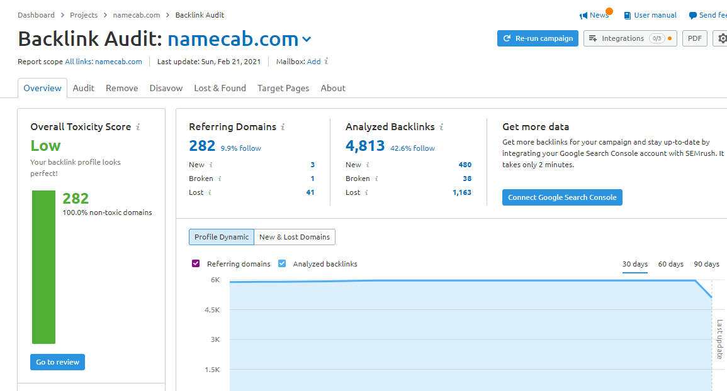Click the info icon beside Analyzed Backlinks
Image resolution: width=727 pixels, height=391 pixels.
tap(441, 126)
